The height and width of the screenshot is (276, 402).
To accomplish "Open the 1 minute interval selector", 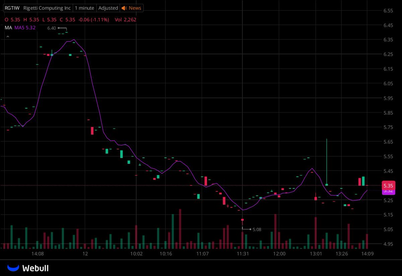I will (84, 8).
